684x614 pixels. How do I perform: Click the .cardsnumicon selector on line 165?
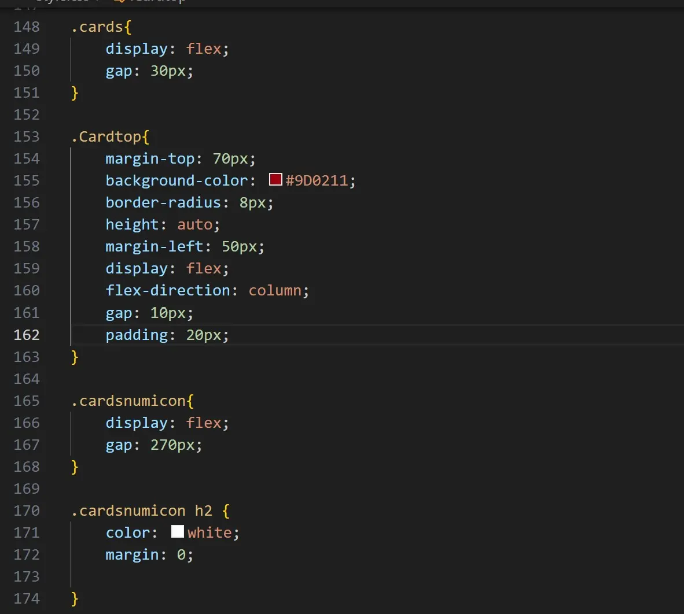click(x=128, y=401)
